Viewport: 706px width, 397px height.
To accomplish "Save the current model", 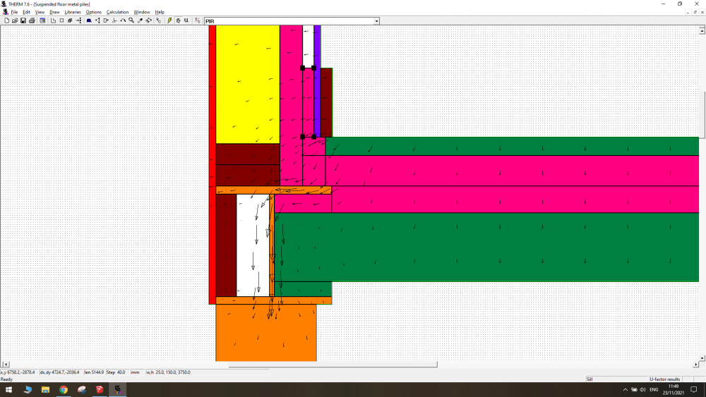I will [x=23, y=20].
